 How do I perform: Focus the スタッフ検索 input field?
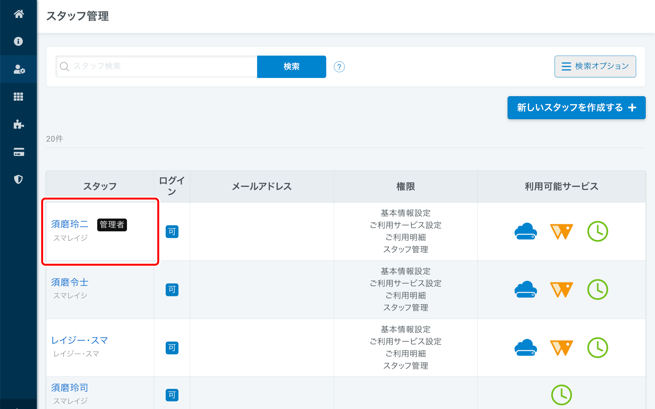click(157, 66)
